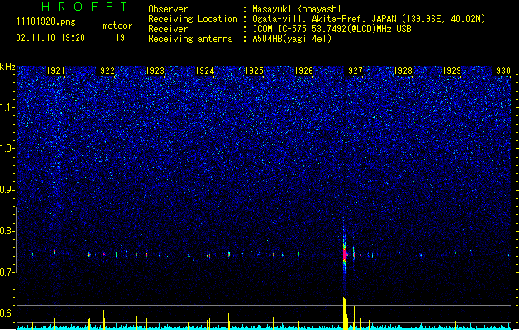Select the observer name Masayuki Kobayashi
This screenshot has height=330, width=520.
click(x=297, y=9)
